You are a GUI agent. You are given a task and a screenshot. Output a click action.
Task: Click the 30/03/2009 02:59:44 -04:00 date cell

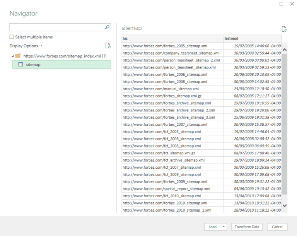point(253,53)
